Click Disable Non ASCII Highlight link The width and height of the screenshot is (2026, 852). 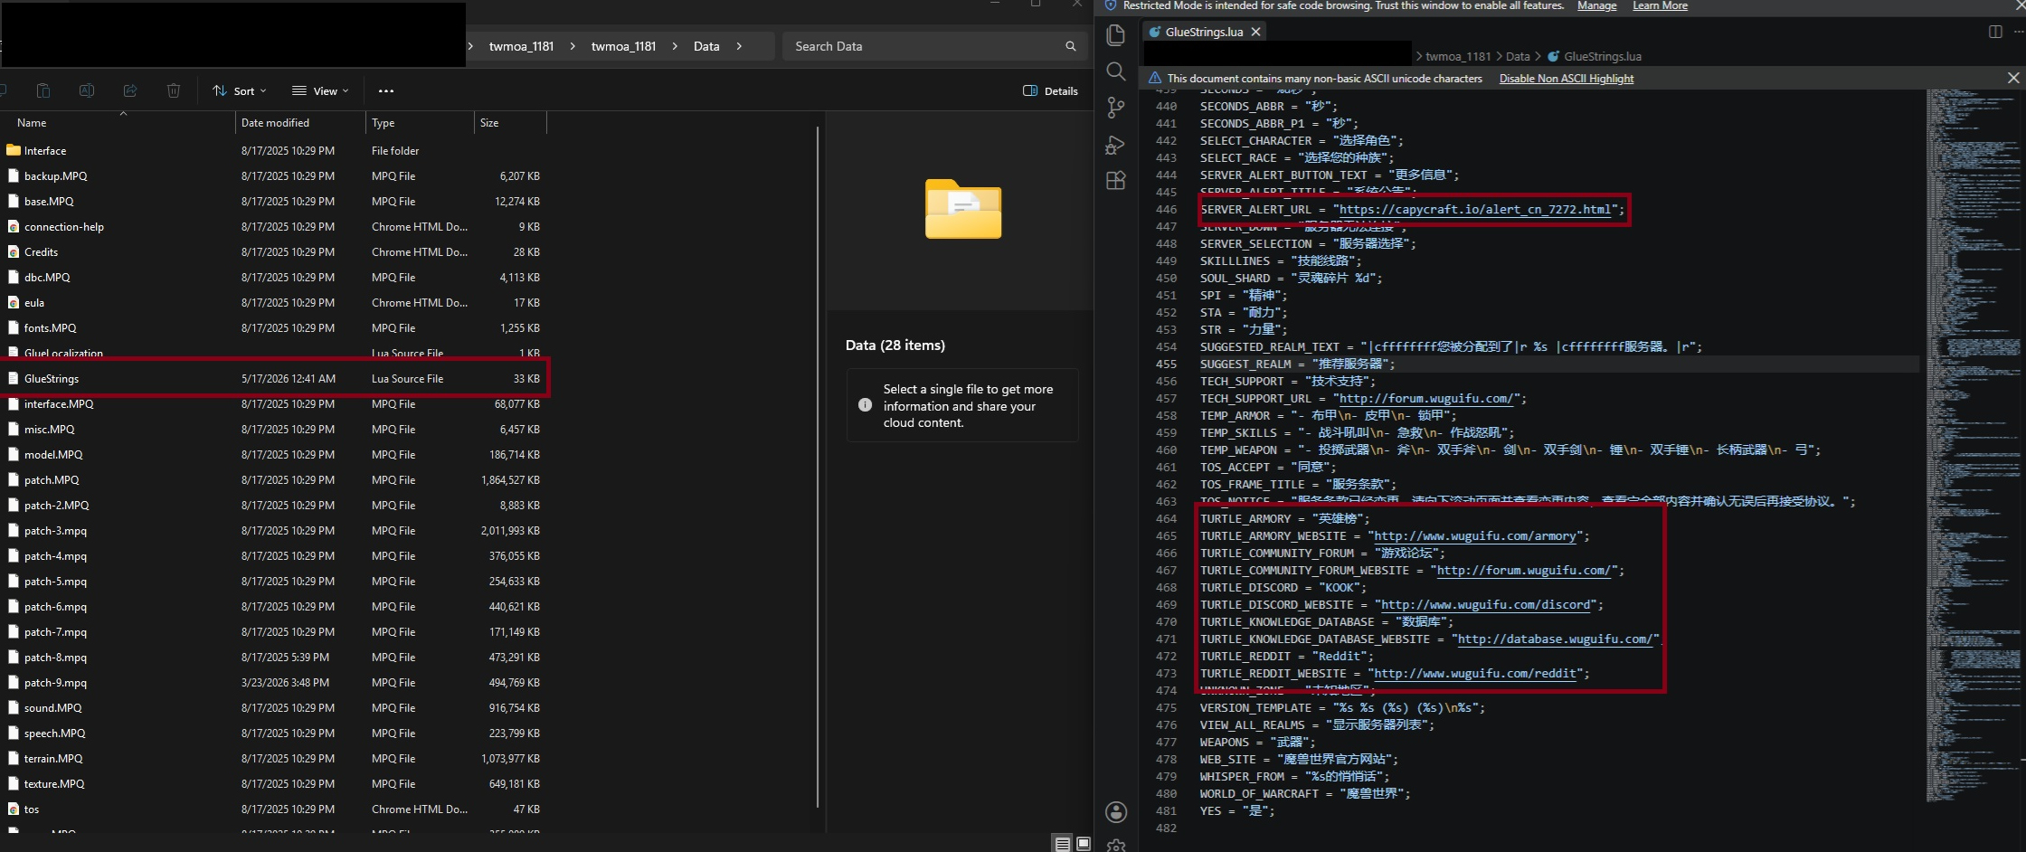pos(1567,79)
